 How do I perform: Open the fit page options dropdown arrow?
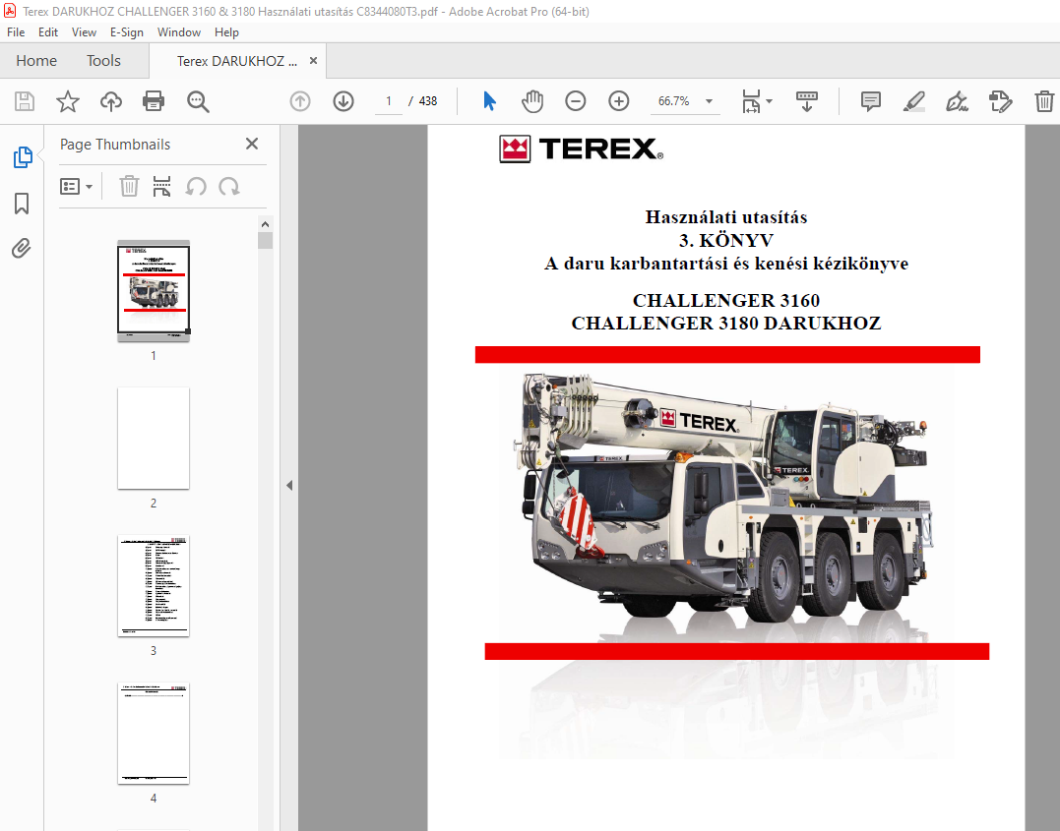coord(770,101)
